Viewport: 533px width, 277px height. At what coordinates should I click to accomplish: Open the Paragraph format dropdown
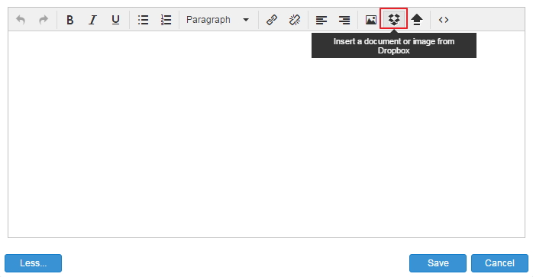pos(218,20)
